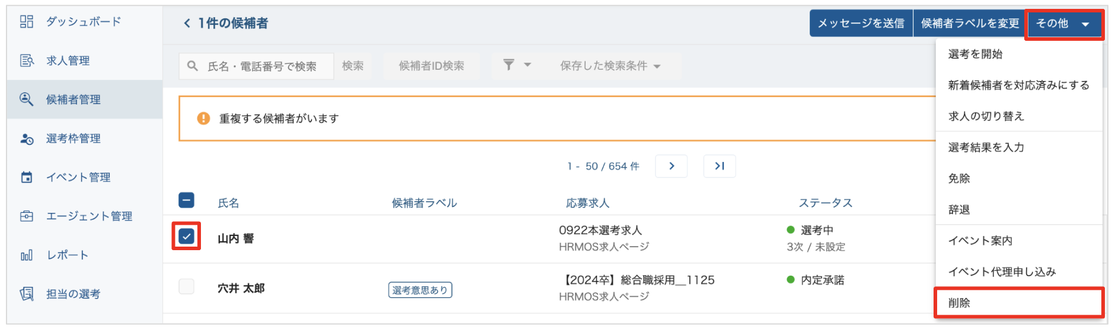Image resolution: width=1112 pixels, height=330 pixels.
Task: Expand the filter funnel dropdown
Action: point(516,66)
